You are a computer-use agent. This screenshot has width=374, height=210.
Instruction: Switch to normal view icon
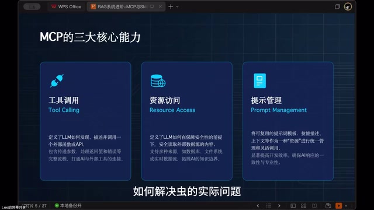tap(293, 206)
